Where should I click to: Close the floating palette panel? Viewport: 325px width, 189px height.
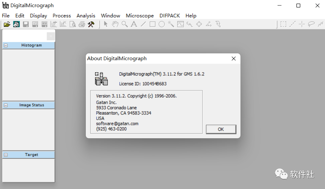coord(51,36)
